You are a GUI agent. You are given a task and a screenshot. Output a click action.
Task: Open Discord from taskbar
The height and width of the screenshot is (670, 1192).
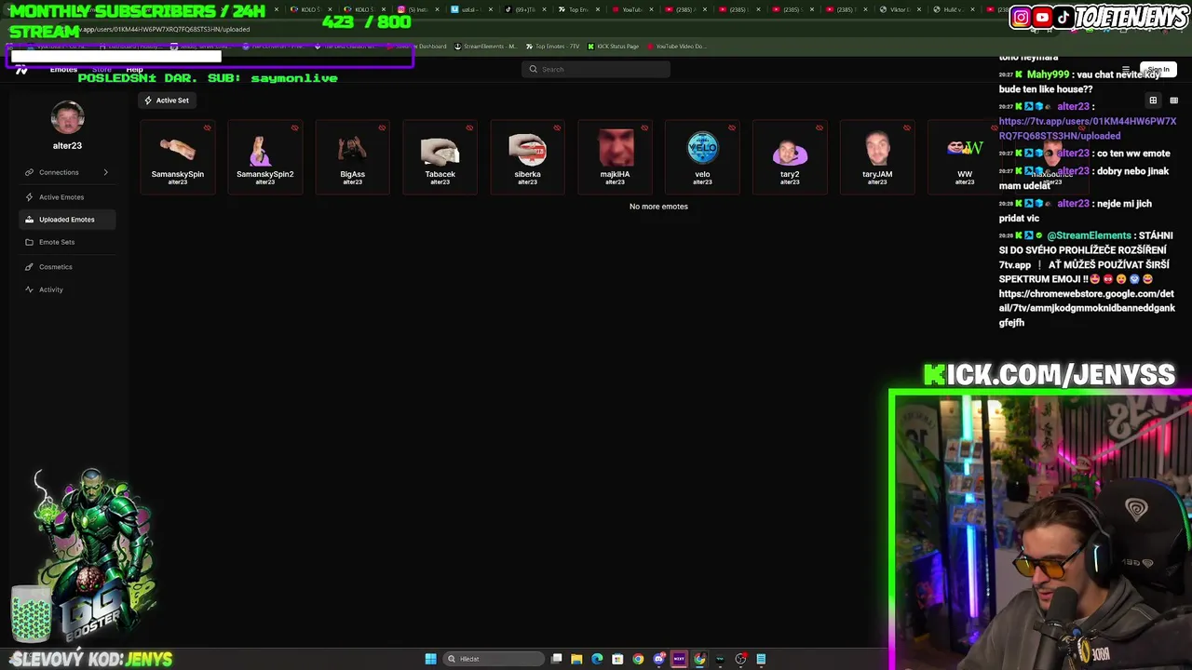pos(658,659)
